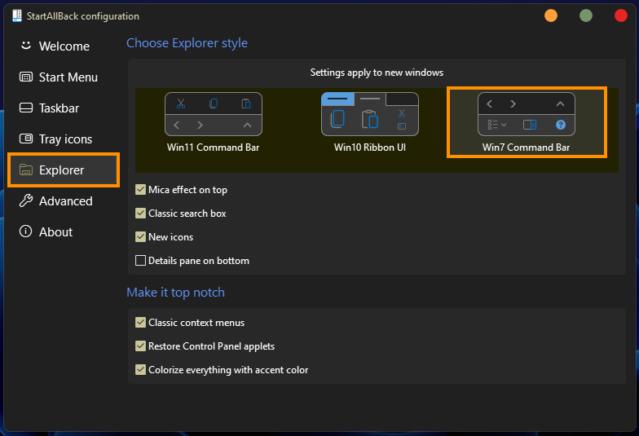Image resolution: width=639 pixels, height=436 pixels.
Task: Click the StartAllBack app icon in title bar
Action: (x=16, y=16)
